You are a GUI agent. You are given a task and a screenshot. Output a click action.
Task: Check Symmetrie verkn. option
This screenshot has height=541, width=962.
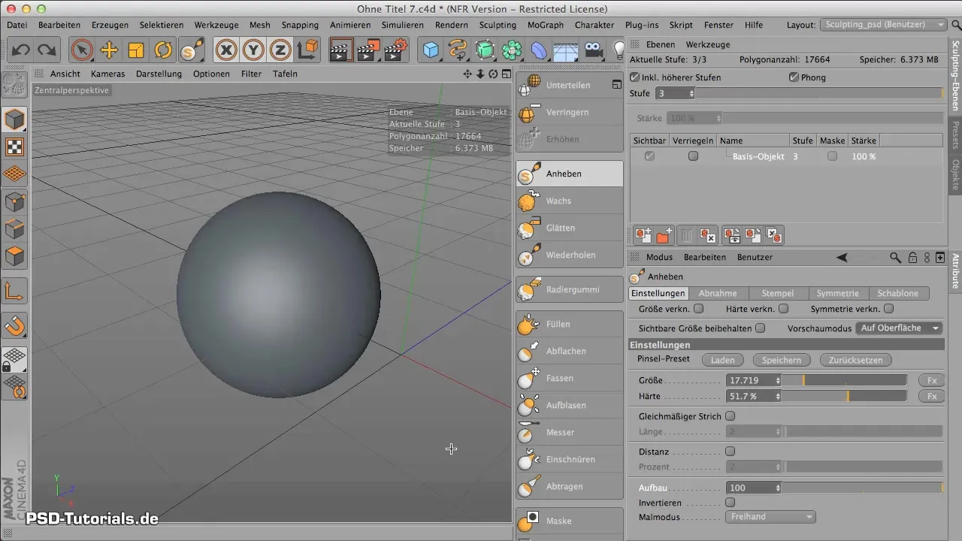[889, 309]
